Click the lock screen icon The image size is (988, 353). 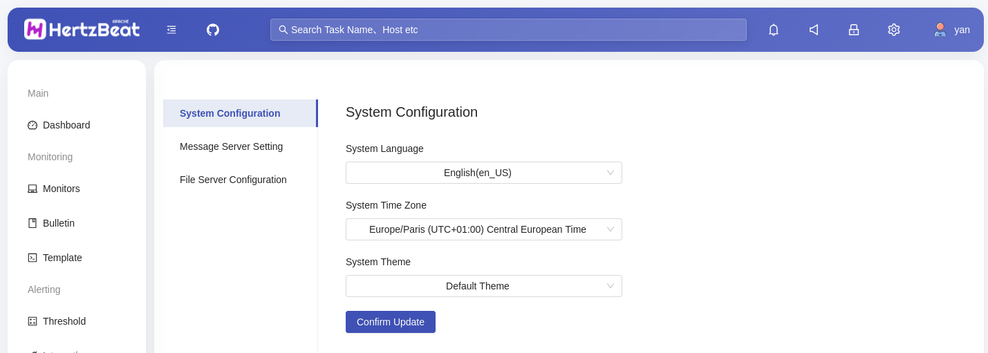(x=854, y=30)
